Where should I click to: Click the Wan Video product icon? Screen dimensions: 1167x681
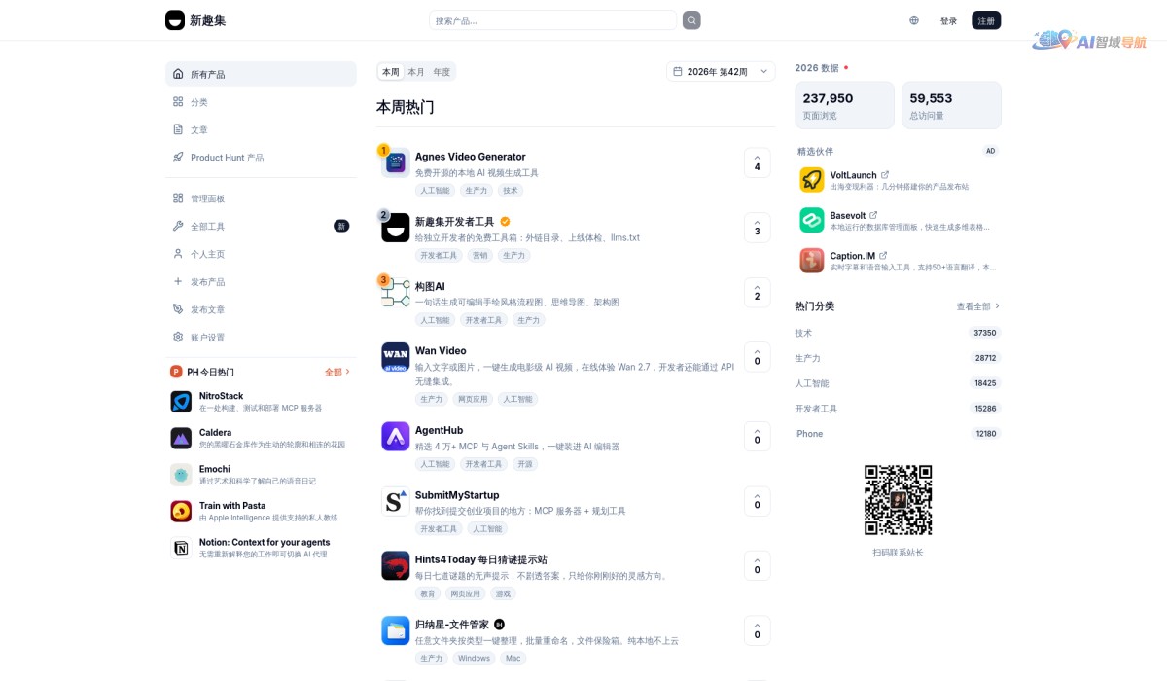click(x=396, y=357)
